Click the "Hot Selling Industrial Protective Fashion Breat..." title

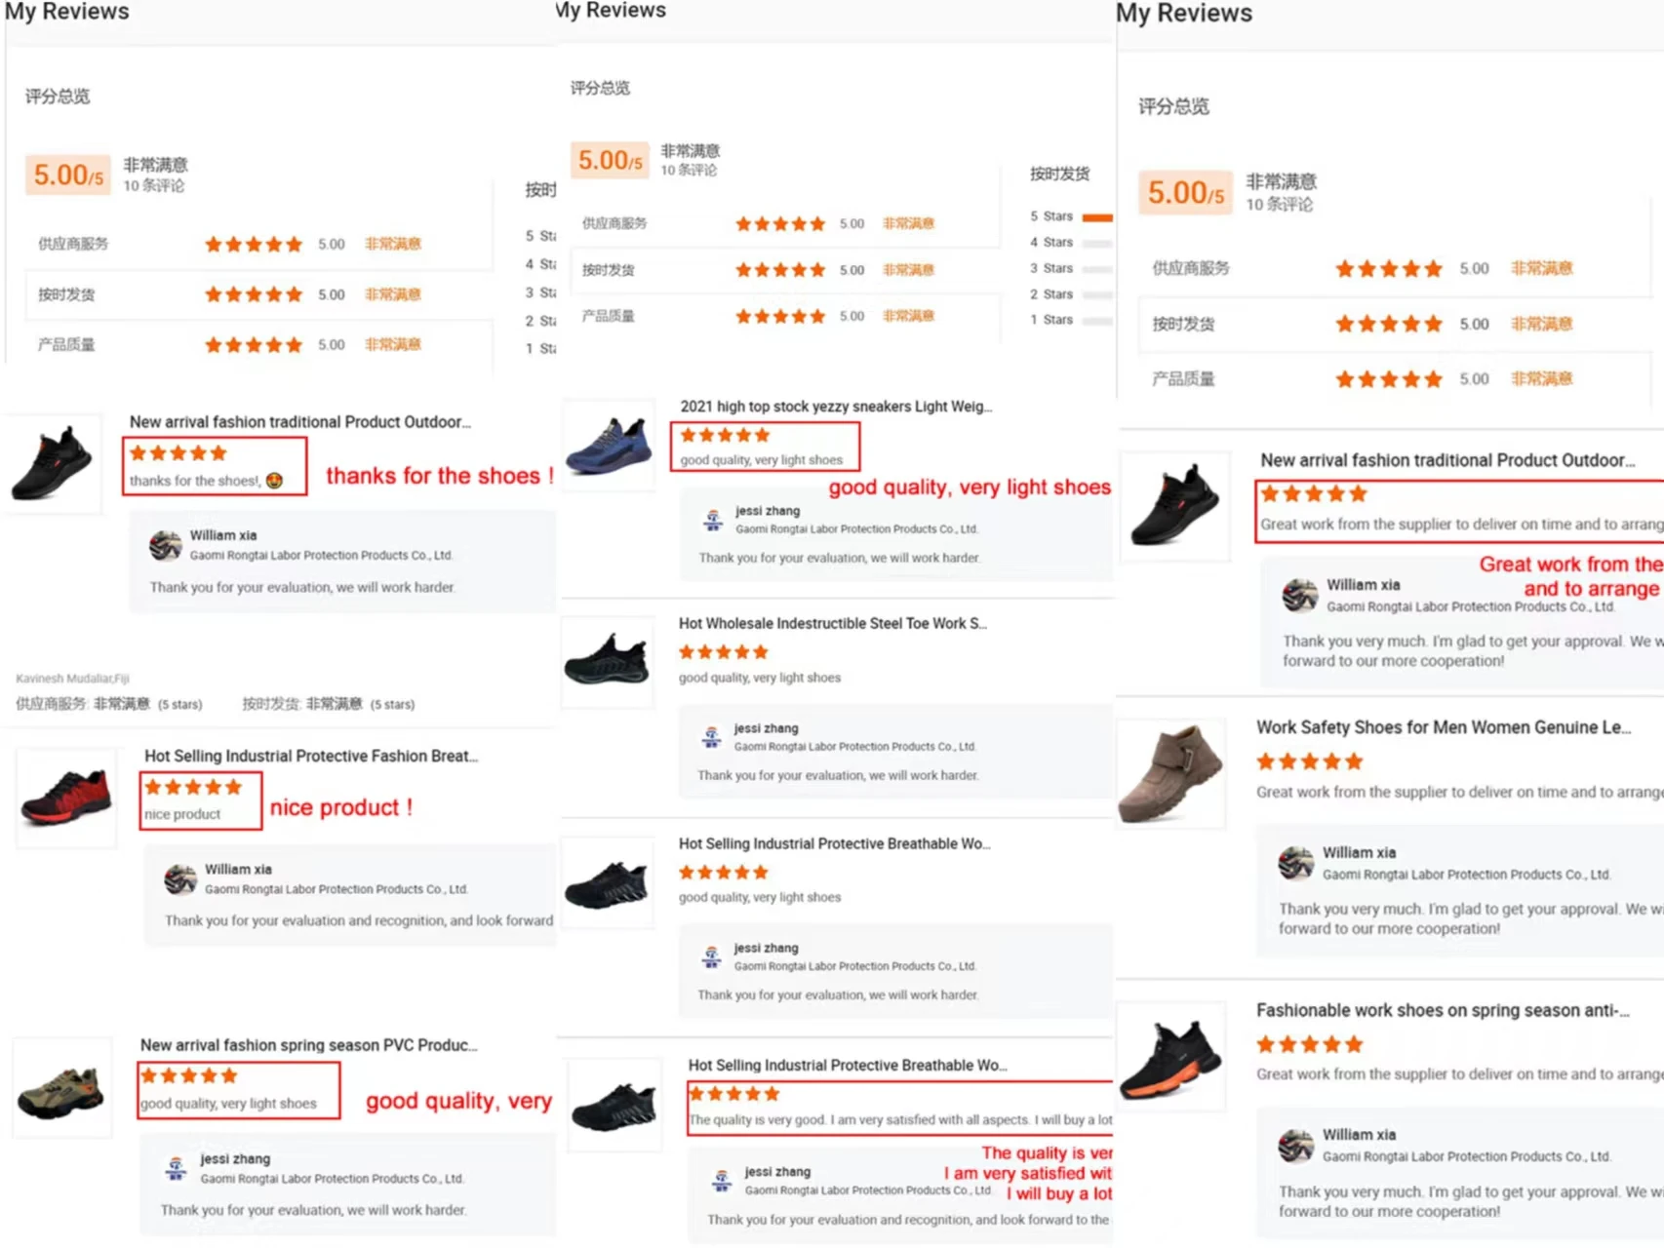click(x=310, y=756)
